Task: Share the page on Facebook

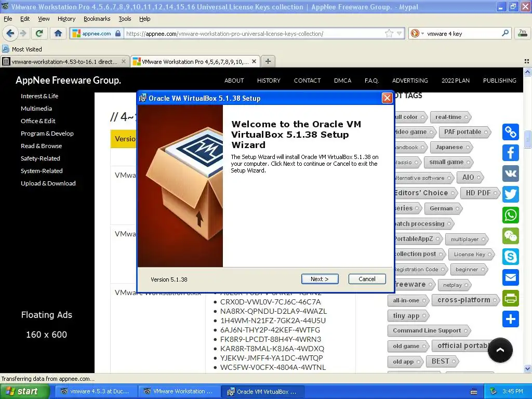Action: tap(510, 153)
